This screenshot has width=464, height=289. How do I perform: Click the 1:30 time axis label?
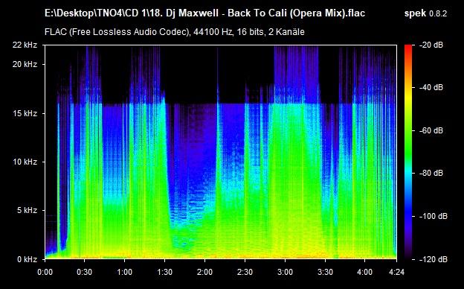[x=164, y=272]
